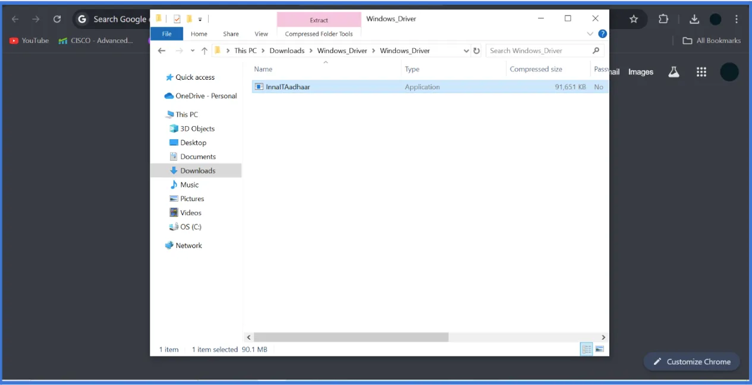Open Google apps grid icon
This screenshot has height=385, width=752.
pyautogui.click(x=701, y=72)
